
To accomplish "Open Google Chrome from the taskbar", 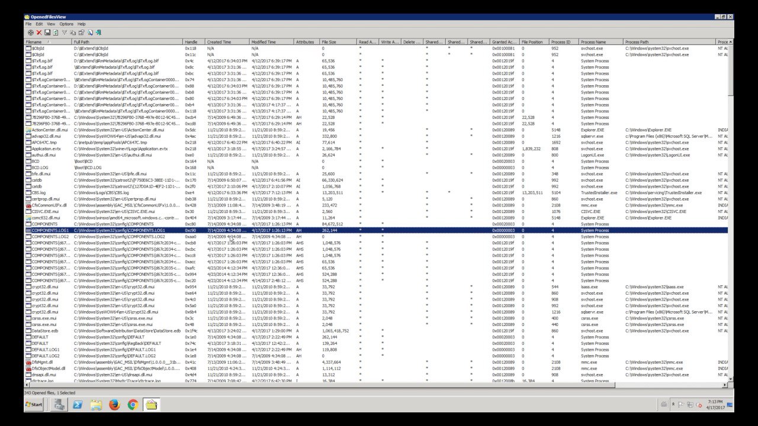I will pyautogui.click(x=133, y=405).
